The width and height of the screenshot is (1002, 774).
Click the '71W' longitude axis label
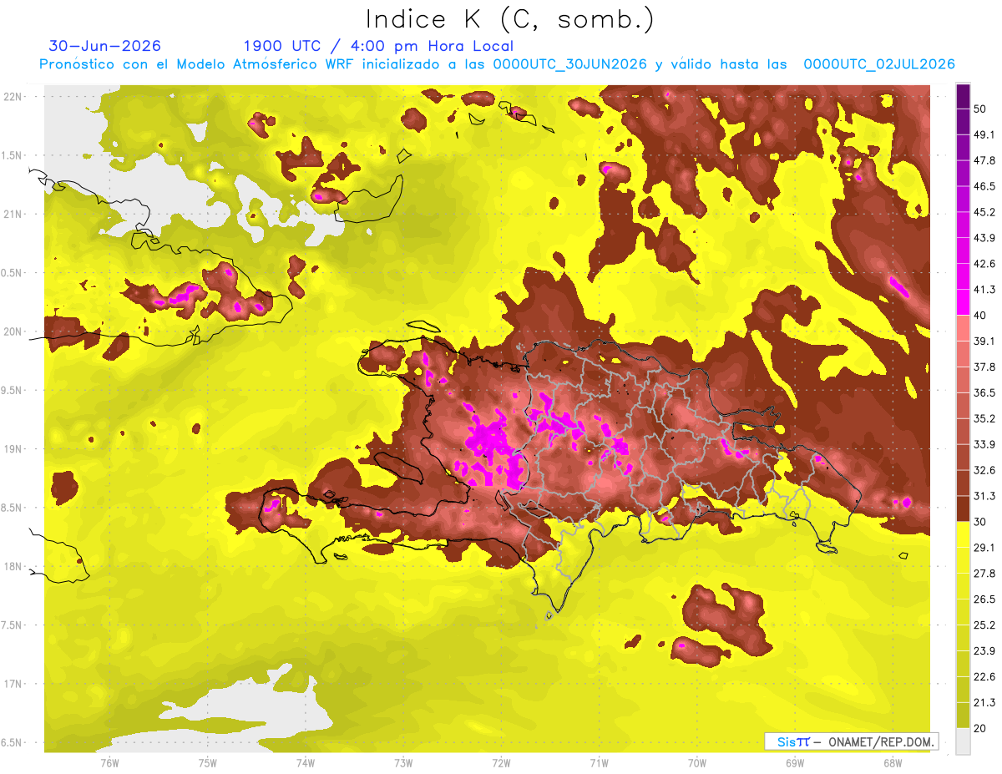[x=599, y=762]
